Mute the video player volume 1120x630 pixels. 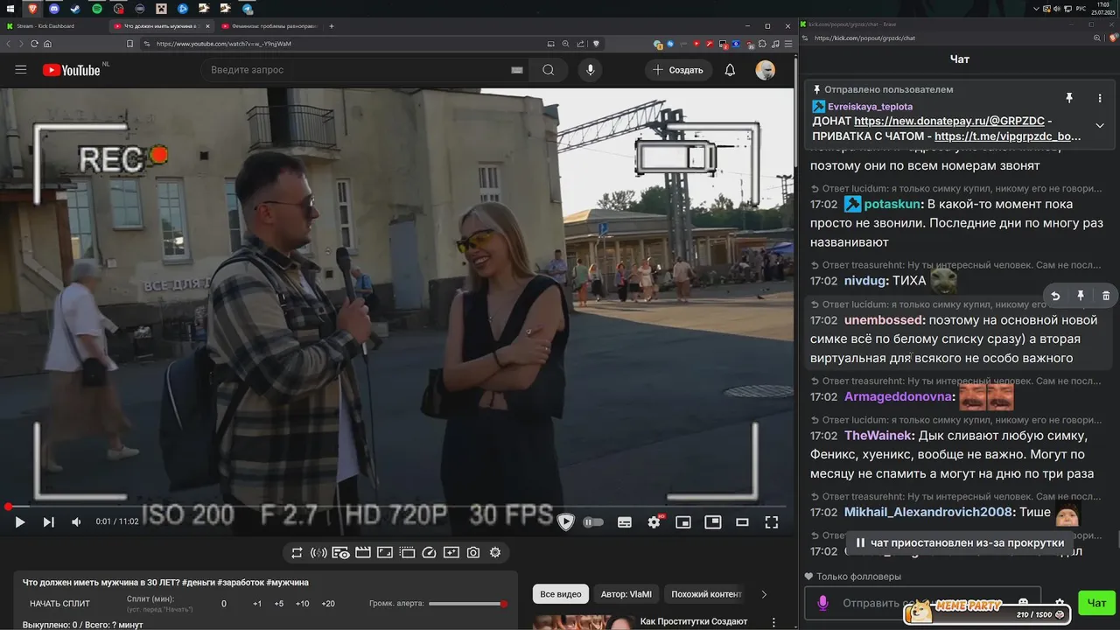pyautogui.click(x=76, y=522)
